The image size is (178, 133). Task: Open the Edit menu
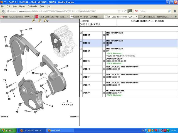[8, 6]
